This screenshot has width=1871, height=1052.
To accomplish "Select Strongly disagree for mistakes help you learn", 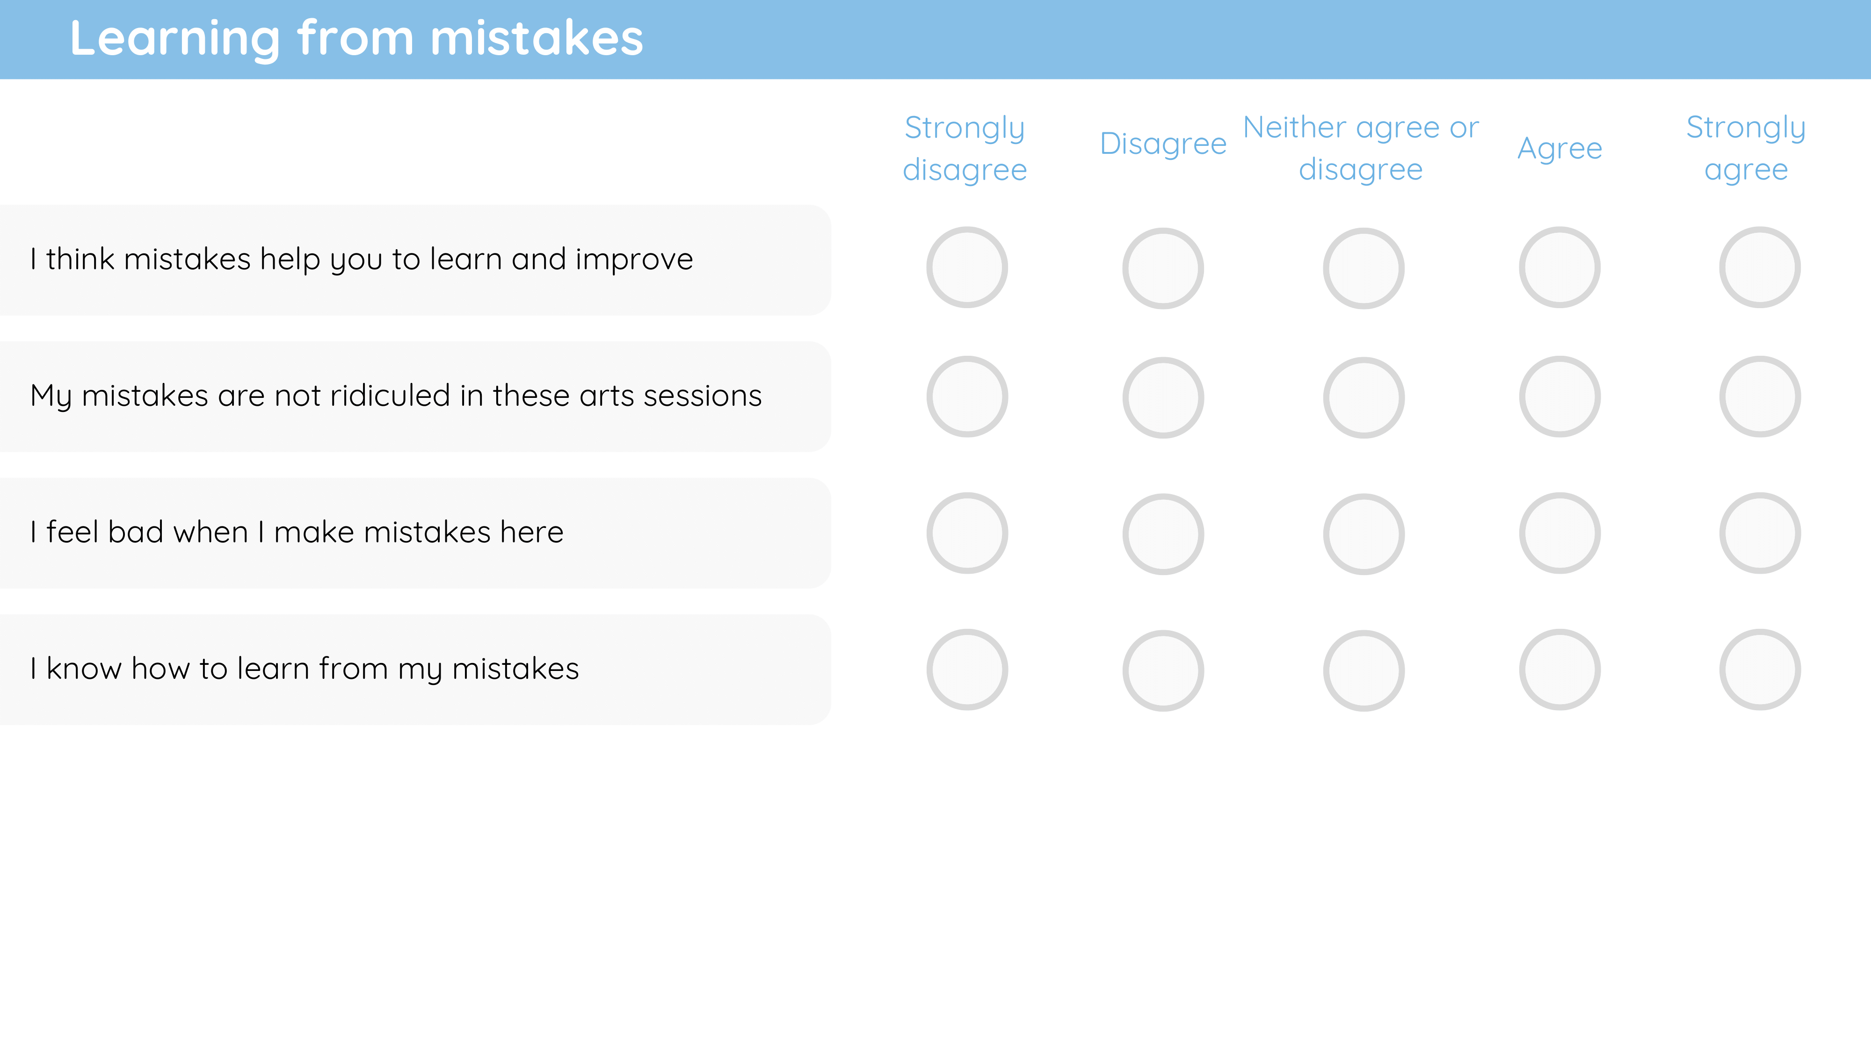I will pos(967,267).
